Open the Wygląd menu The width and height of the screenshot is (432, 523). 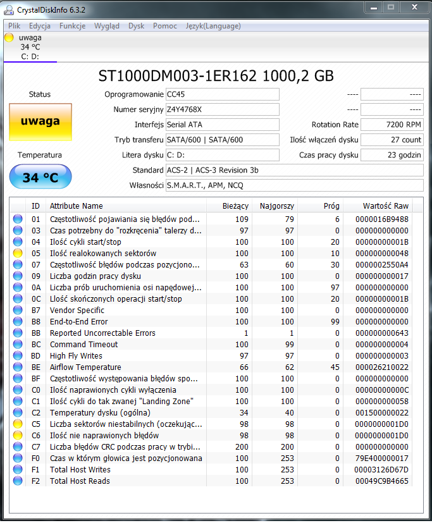pos(107,26)
